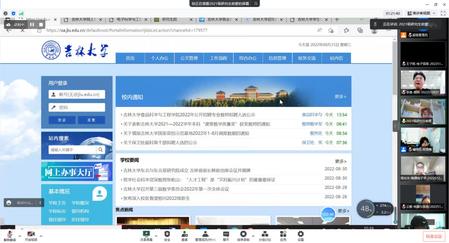Expand the arrow beside 结束录制

coord(253,236)
